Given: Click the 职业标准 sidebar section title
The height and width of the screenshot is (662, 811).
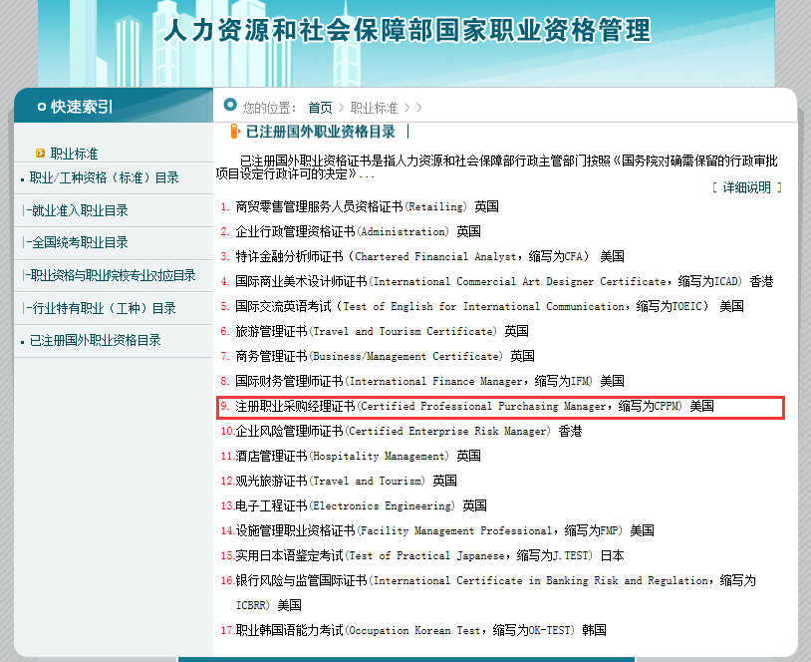Looking at the screenshot, I should click(x=74, y=154).
